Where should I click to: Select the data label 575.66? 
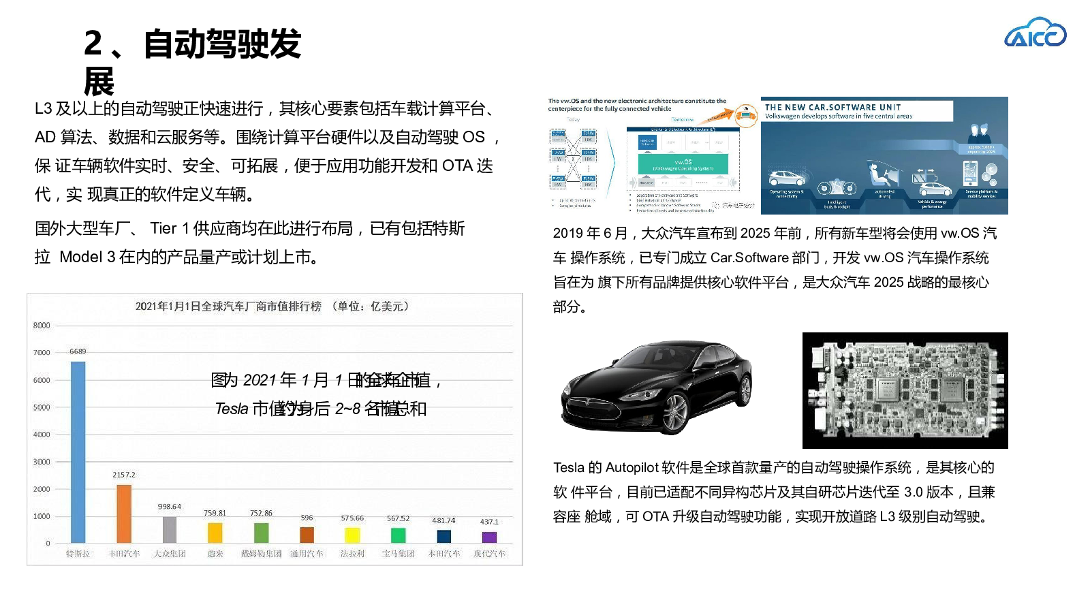coord(352,518)
